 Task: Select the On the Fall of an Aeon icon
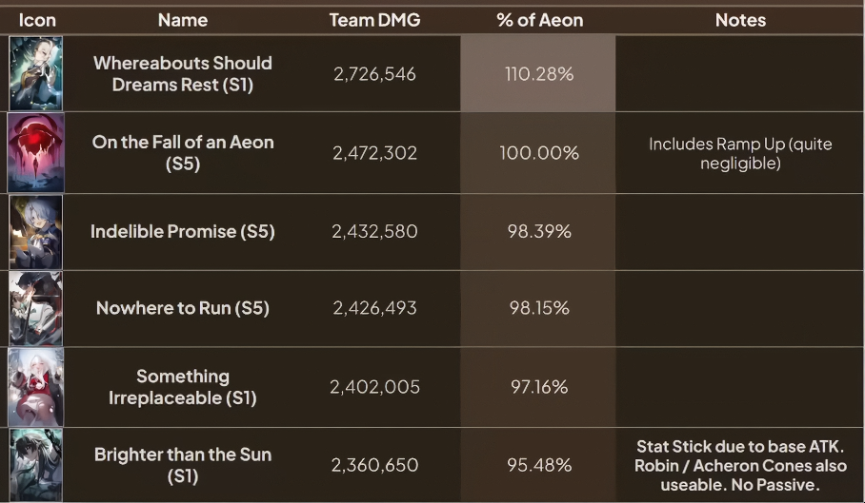(x=36, y=152)
